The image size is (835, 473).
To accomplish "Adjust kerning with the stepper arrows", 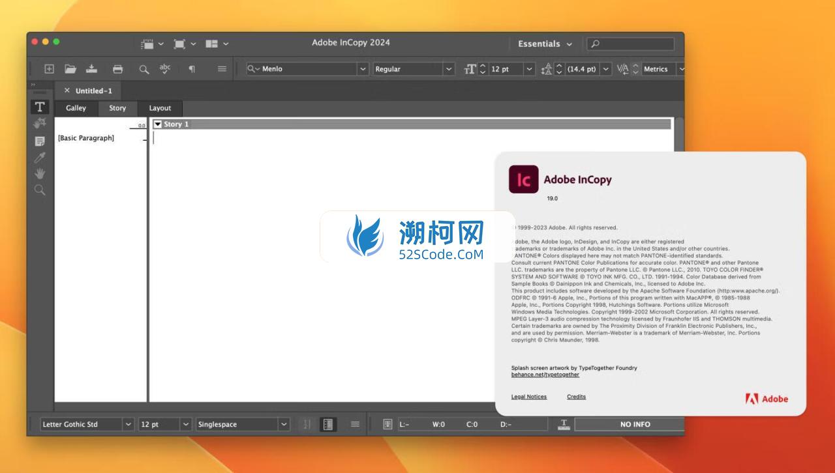I will [x=635, y=69].
